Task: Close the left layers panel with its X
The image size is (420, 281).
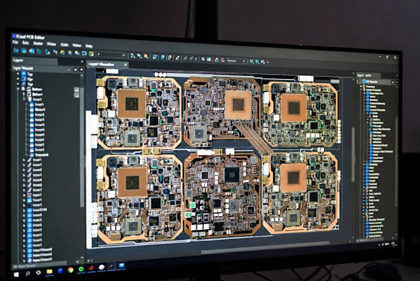Action: (82, 62)
